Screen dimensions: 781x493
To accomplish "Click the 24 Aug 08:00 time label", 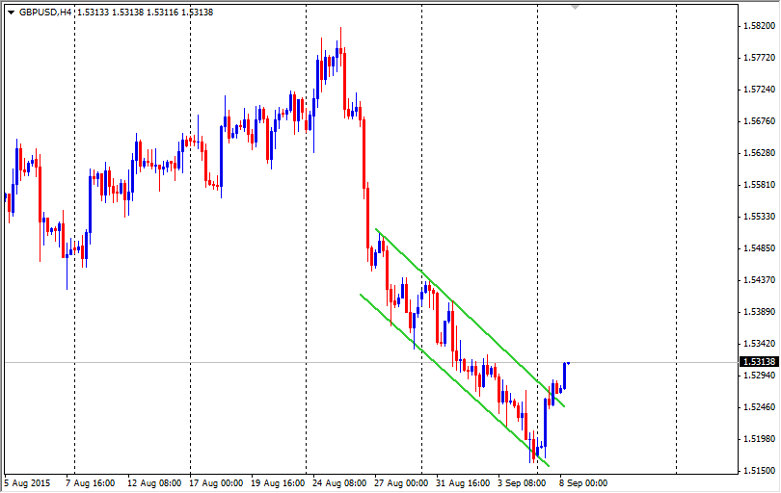I will (x=339, y=483).
